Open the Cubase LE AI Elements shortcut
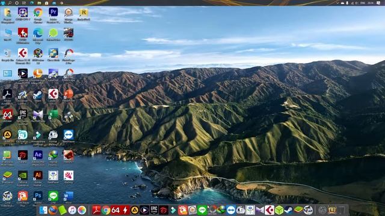385x216 pixels. [x=23, y=53]
